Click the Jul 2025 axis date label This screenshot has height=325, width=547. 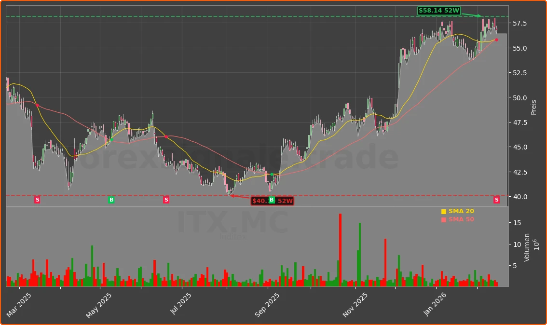click(x=181, y=303)
